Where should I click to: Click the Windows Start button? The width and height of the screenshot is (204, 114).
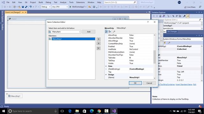click(x=4, y=111)
